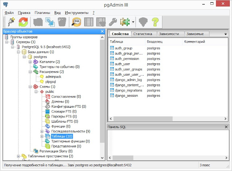Image resolution: width=232 pixels, height=171 pixels.
Task: Click the object browser vertical scrollbar
Action: point(102,91)
